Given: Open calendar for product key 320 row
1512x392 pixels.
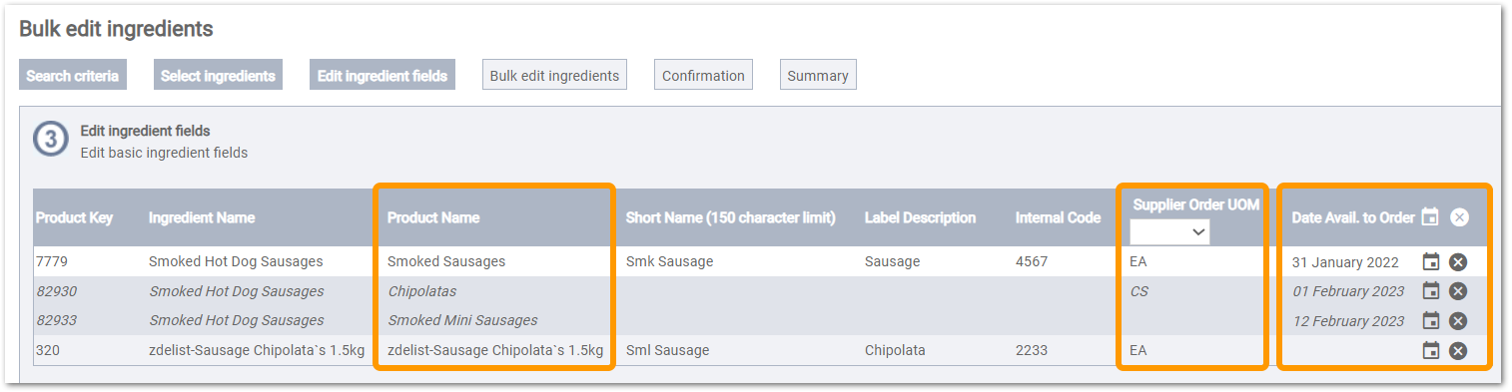Looking at the screenshot, I should pyautogui.click(x=1431, y=350).
